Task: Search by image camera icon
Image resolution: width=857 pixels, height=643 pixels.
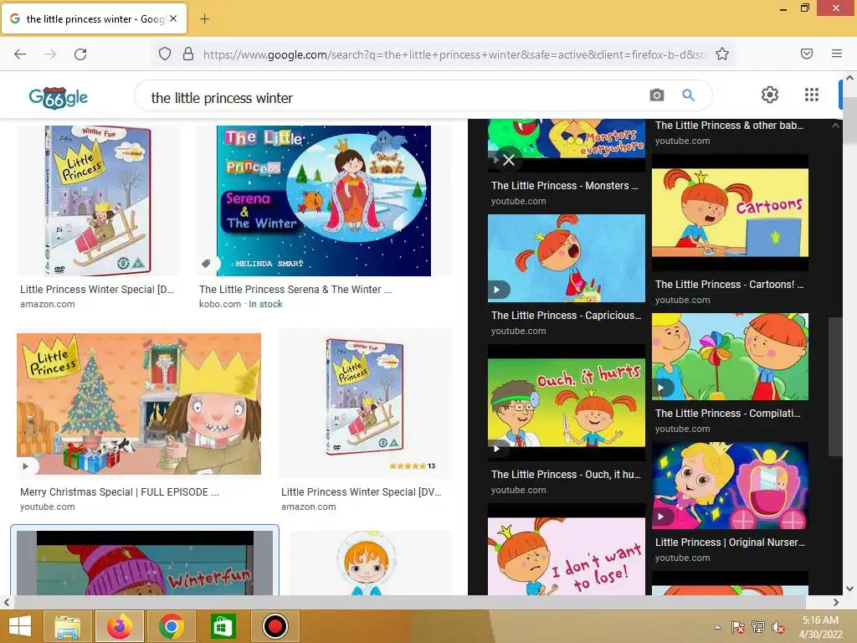Action: coord(657,95)
